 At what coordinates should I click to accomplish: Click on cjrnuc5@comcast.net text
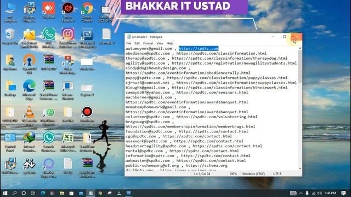click(x=148, y=83)
